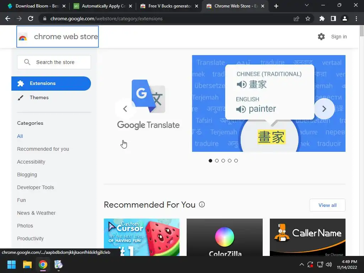
Task: Select the third carousel dot
Action: (223, 161)
